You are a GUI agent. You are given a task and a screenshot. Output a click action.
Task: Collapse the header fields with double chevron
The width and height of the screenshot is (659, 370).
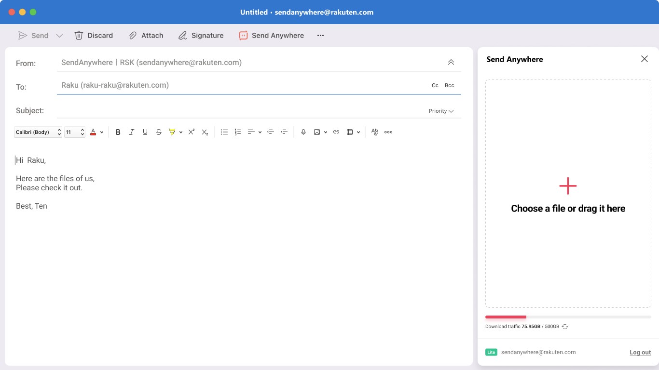coord(451,62)
